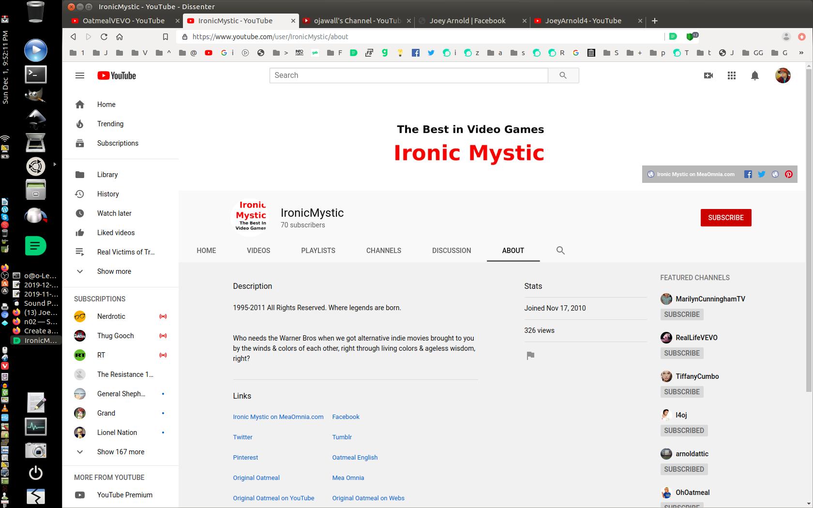Switch to Joey Arnold Facebook browser tab

[x=467, y=21]
